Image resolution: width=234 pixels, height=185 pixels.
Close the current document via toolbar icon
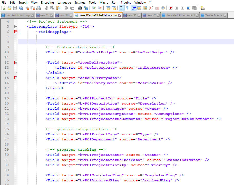point(27,8)
